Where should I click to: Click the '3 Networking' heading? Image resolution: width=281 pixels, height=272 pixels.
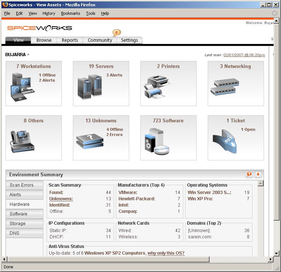point(235,66)
